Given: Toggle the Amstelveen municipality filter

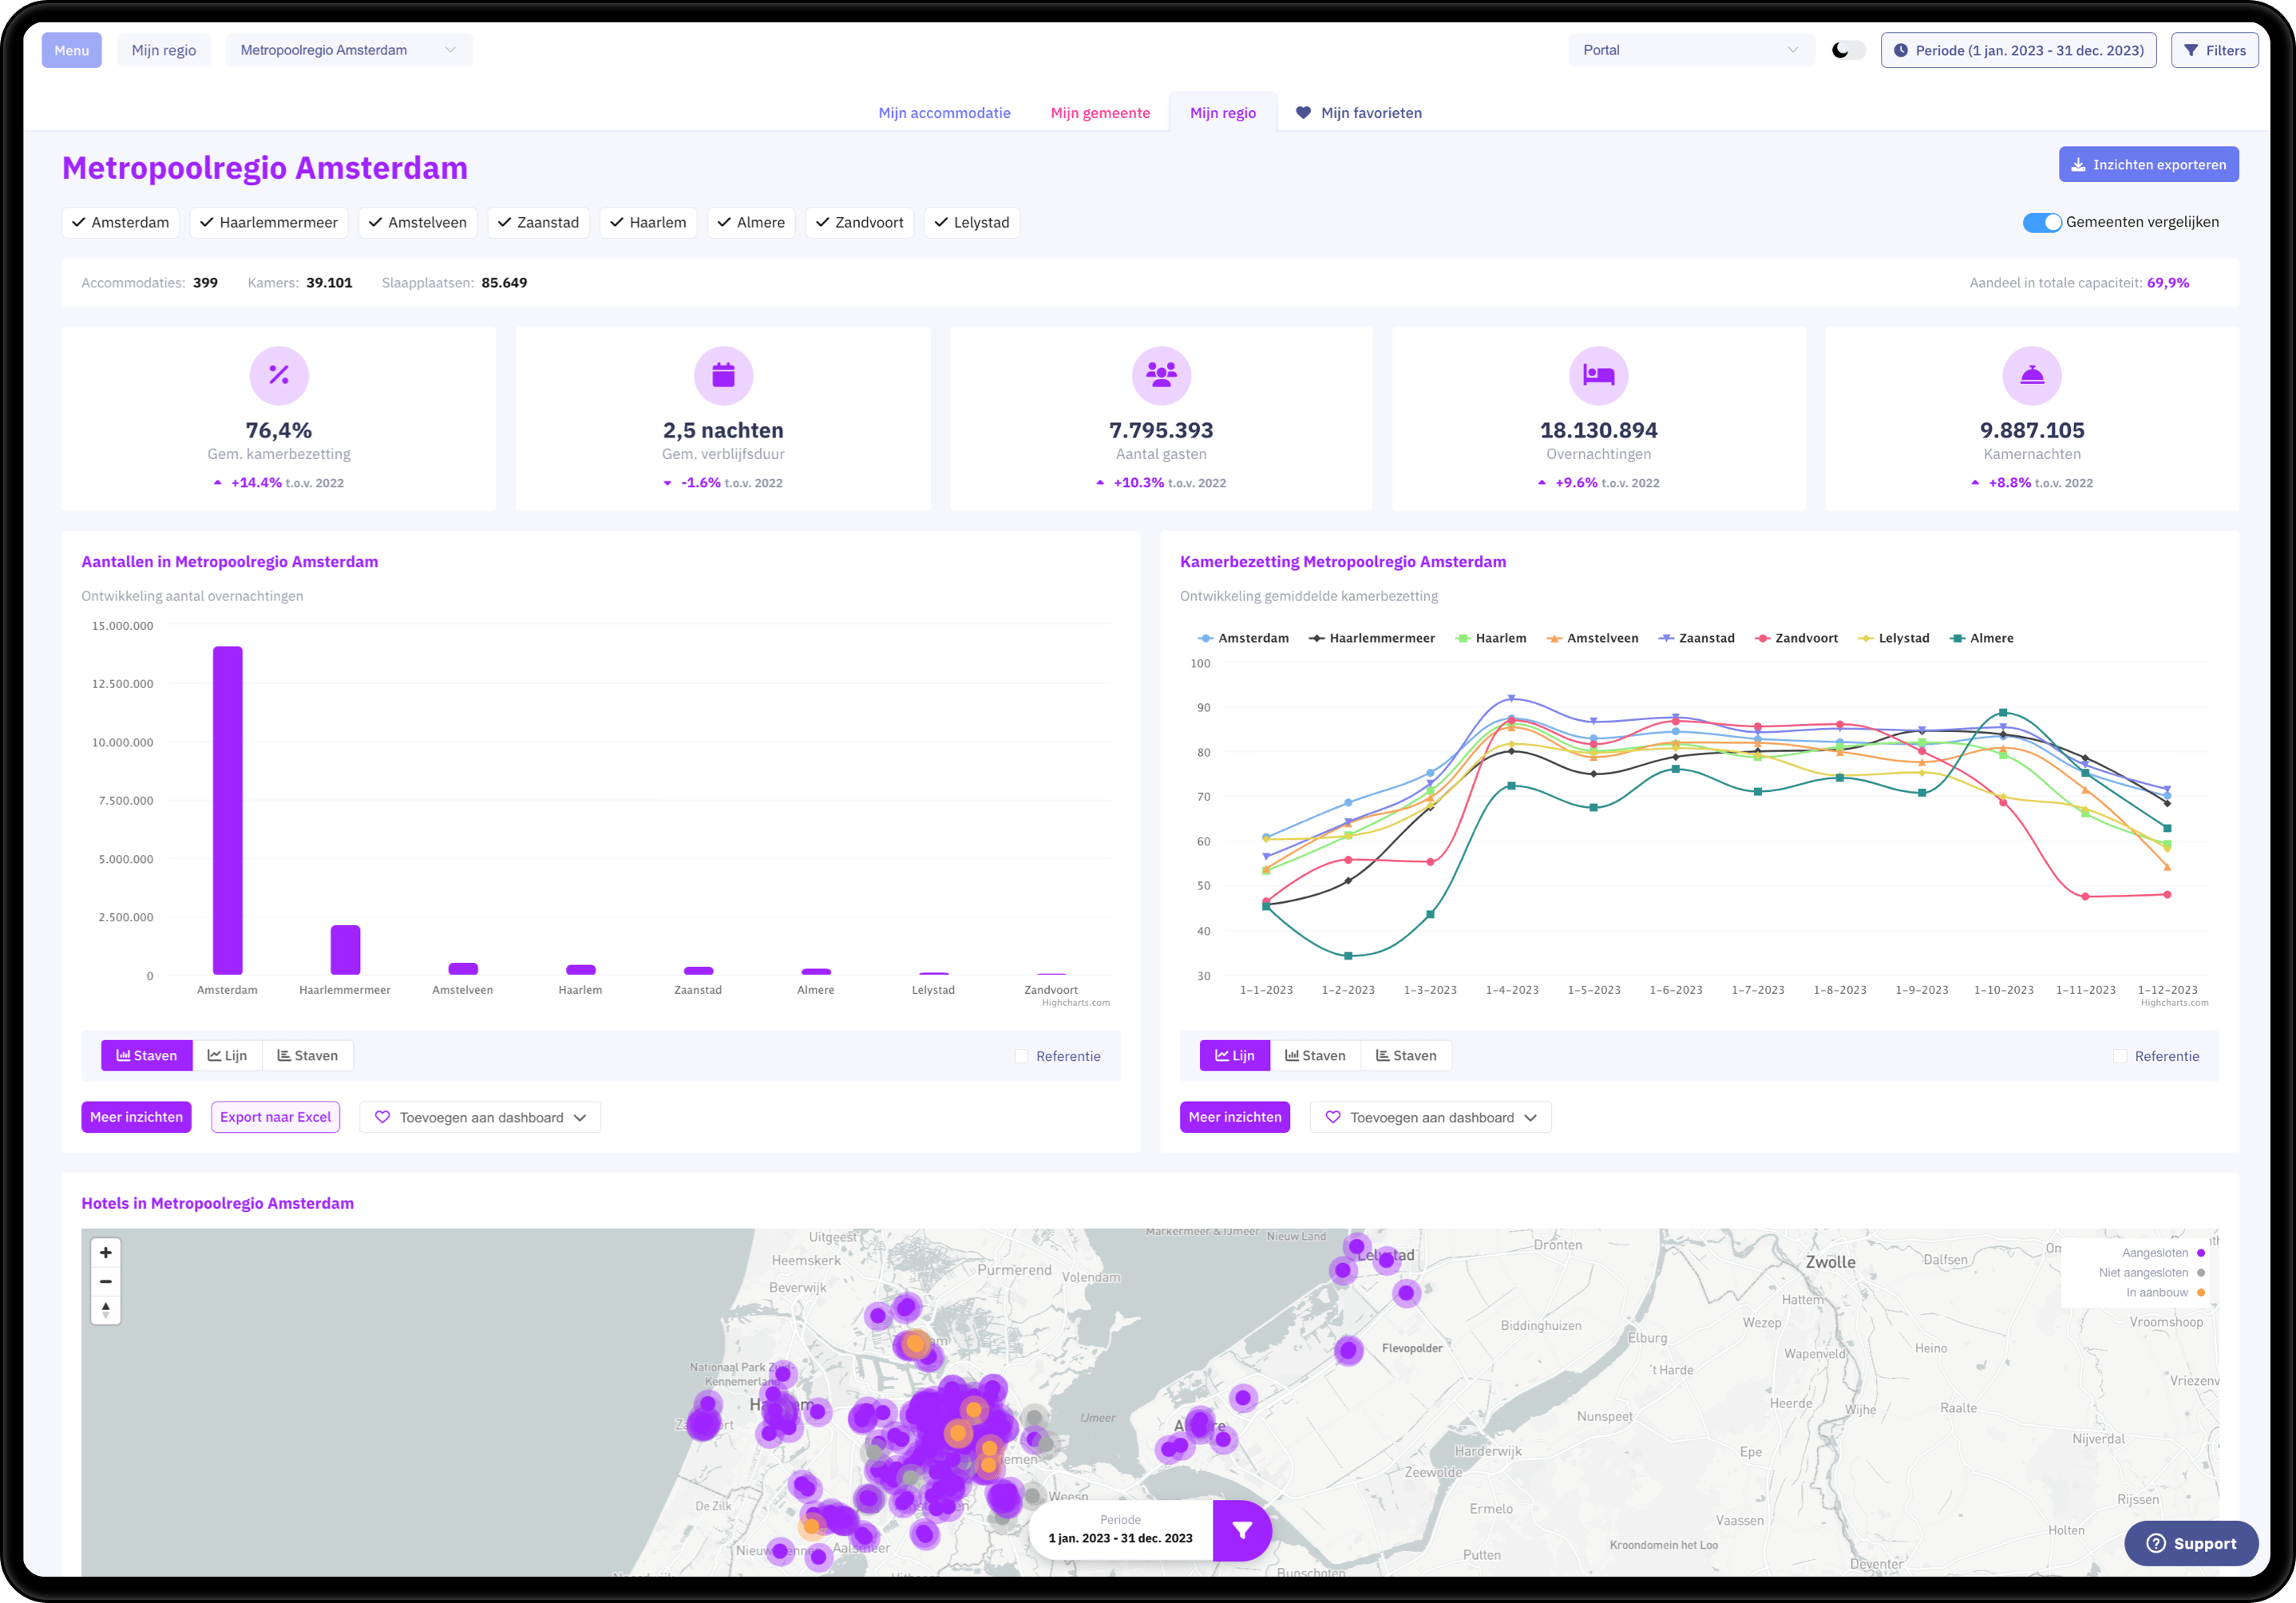Looking at the screenshot, I should tap(418, 222).
